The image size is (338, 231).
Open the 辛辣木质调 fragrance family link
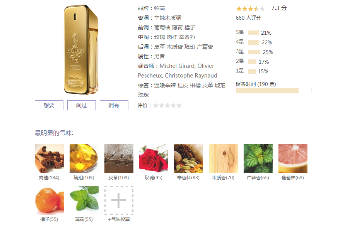[x=167, y=18]
